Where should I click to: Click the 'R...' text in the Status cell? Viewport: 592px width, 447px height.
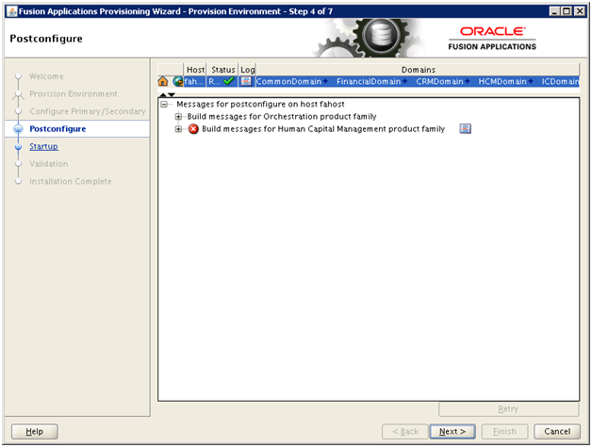click(214, 82)
